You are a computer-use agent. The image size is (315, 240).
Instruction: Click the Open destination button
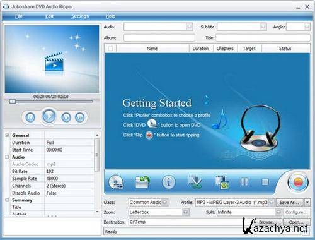tap(297, 222)
